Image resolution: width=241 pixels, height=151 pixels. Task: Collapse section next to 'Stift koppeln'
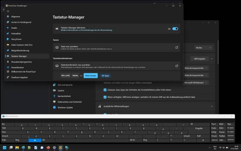click(x=212, y=59)
